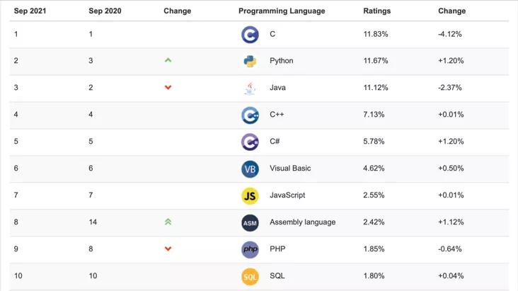Click the green up arrow in Python row
Image resolution: width=518 pixels, height=291 pixels.
point(168,60)
